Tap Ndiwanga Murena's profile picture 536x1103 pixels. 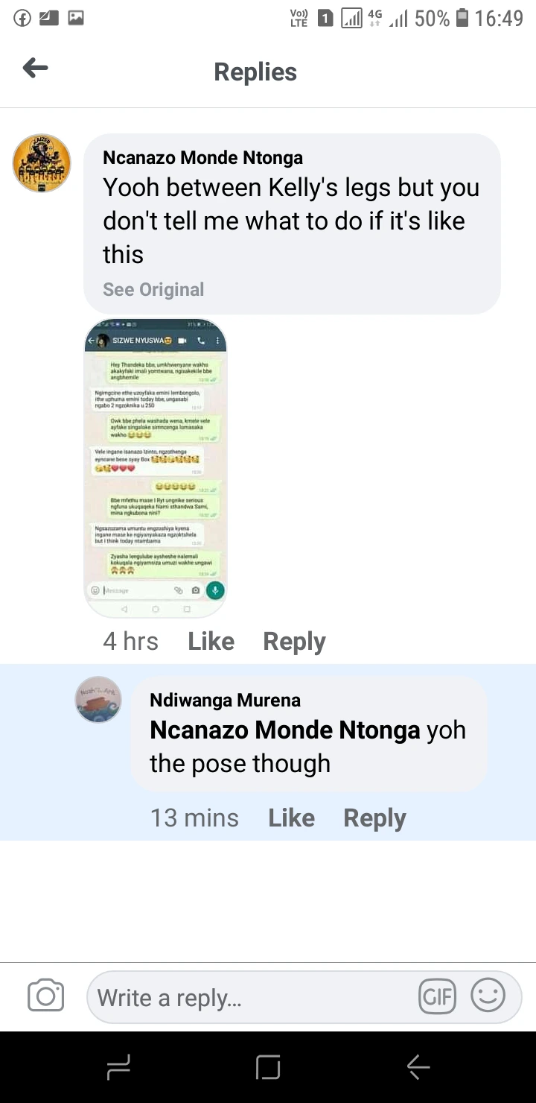pos(98,699)
